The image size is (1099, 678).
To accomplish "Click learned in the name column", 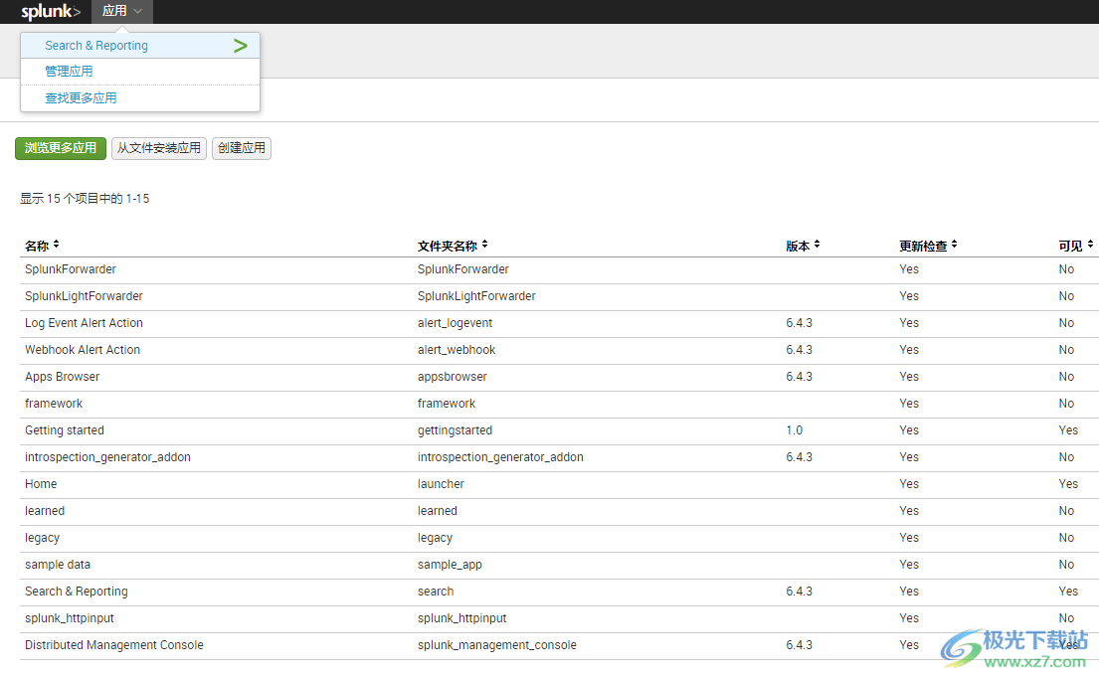I will click(45, 511).
